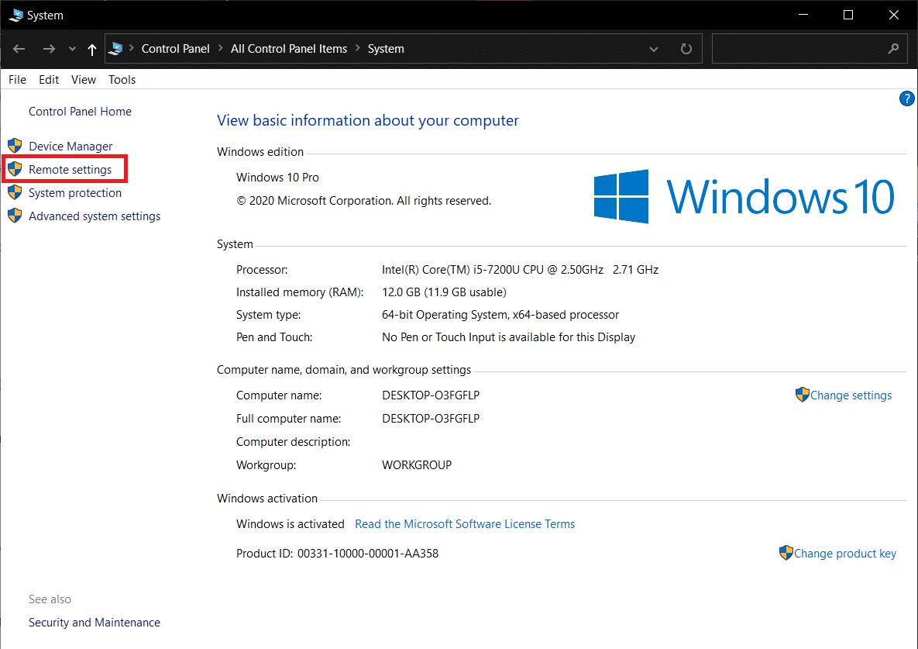Open the View menu

(84, 79)
